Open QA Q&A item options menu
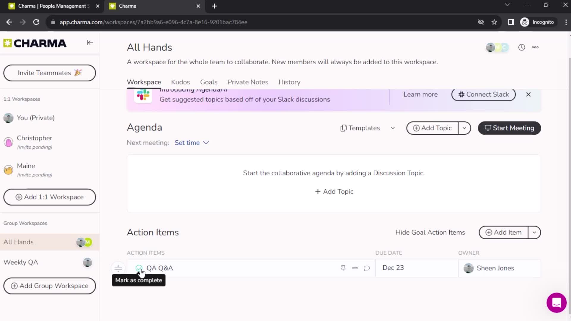Viewport: 571px width, 321px height. (355, 268)
